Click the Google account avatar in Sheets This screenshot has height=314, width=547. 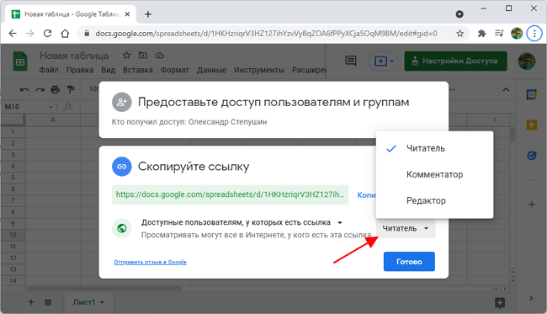click(527, 61)
